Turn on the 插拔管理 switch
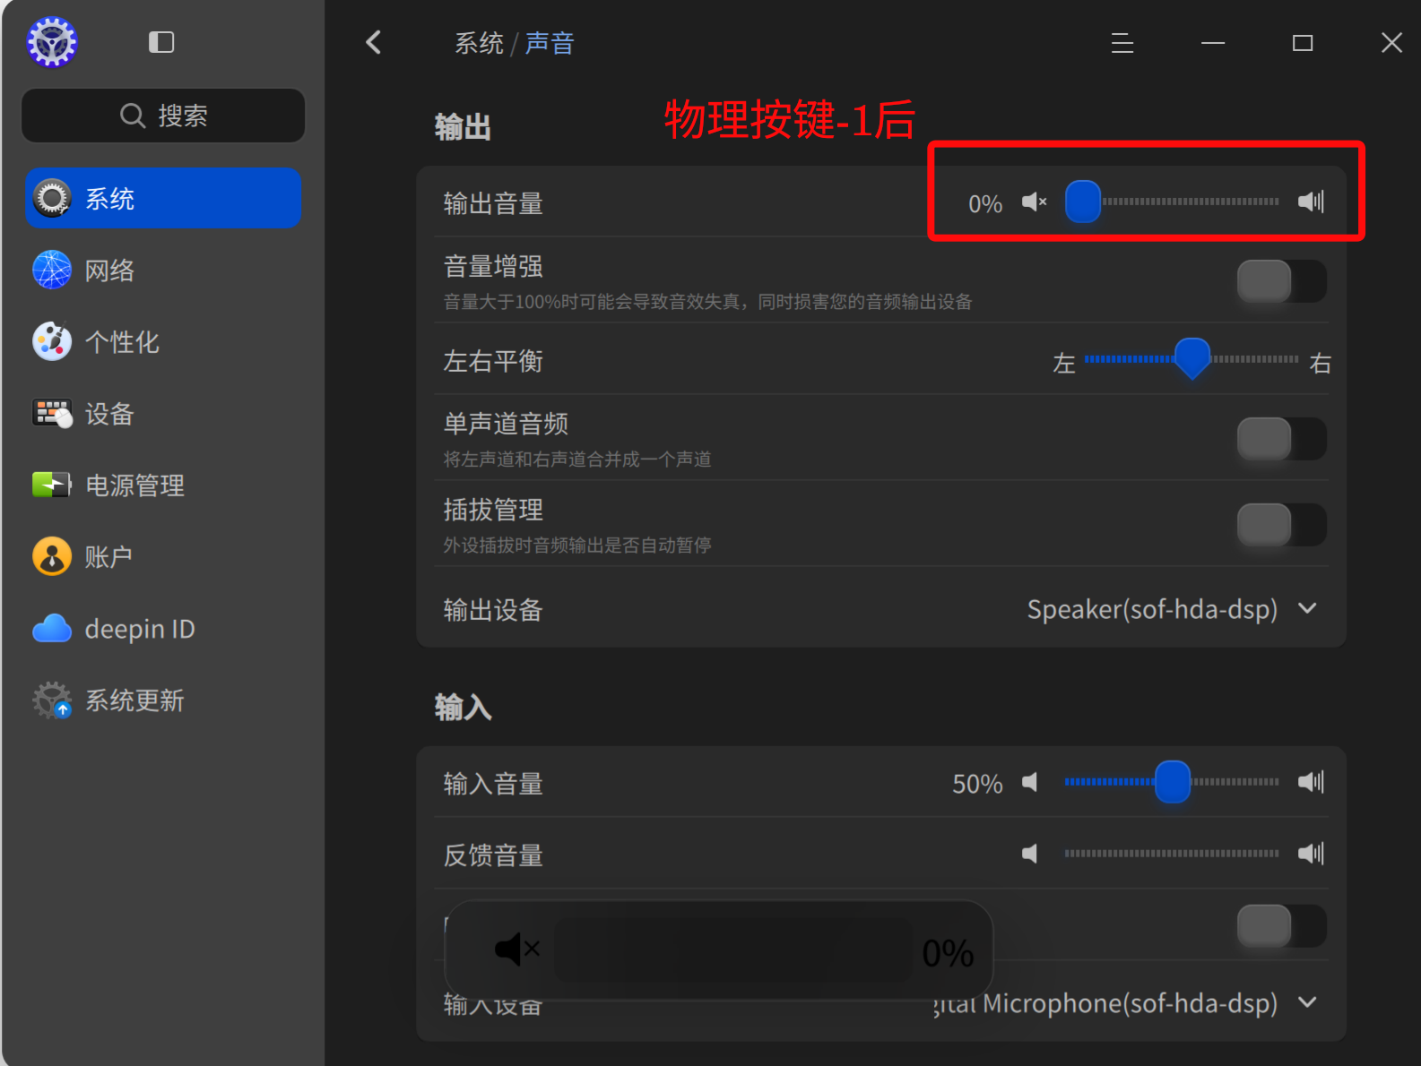The width and height of the screenshot is (1421, 1066). pos(1281,525)
